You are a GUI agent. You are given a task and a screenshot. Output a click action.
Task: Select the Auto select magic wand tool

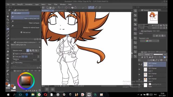click(x=8, y=29)
